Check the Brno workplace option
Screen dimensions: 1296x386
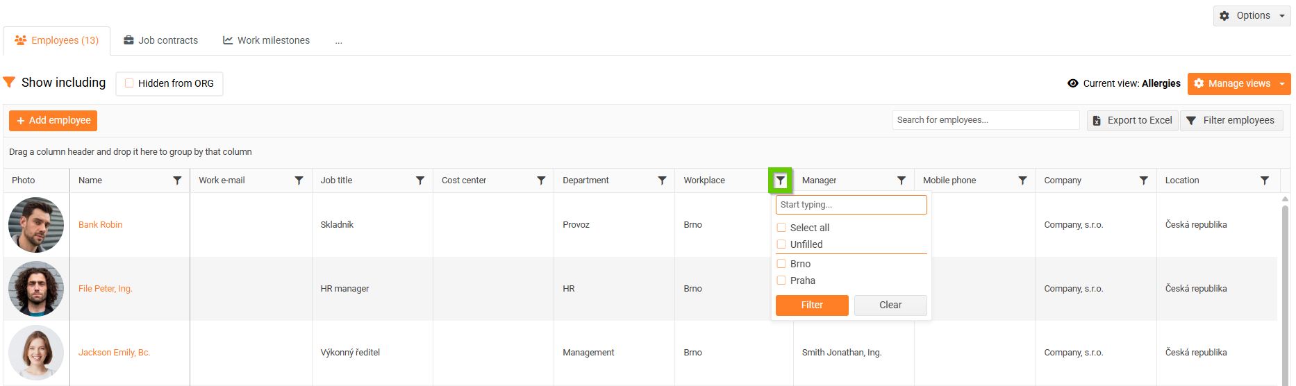(x=781, y=264)
